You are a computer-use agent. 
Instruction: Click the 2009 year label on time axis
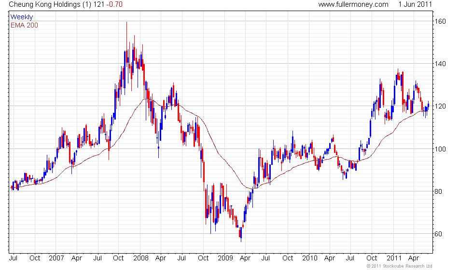[x=225, y=258]
